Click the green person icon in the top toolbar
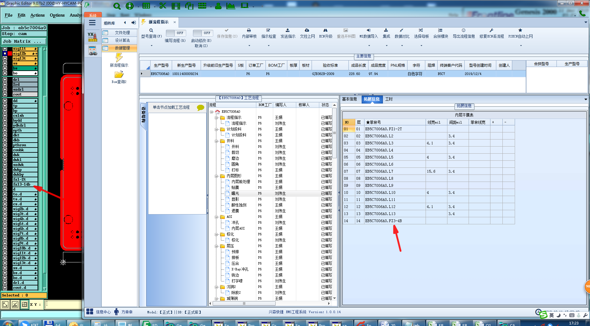Viewport: 590px width, 326px height. (218, 6)
